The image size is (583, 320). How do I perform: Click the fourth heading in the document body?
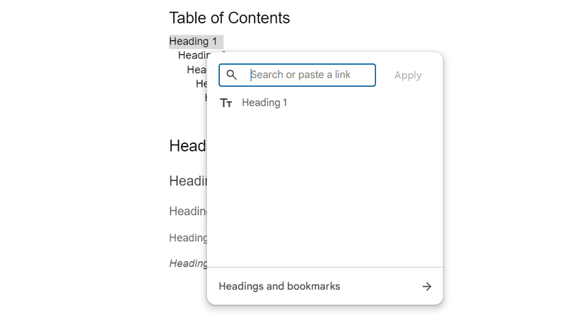[188, 238]
